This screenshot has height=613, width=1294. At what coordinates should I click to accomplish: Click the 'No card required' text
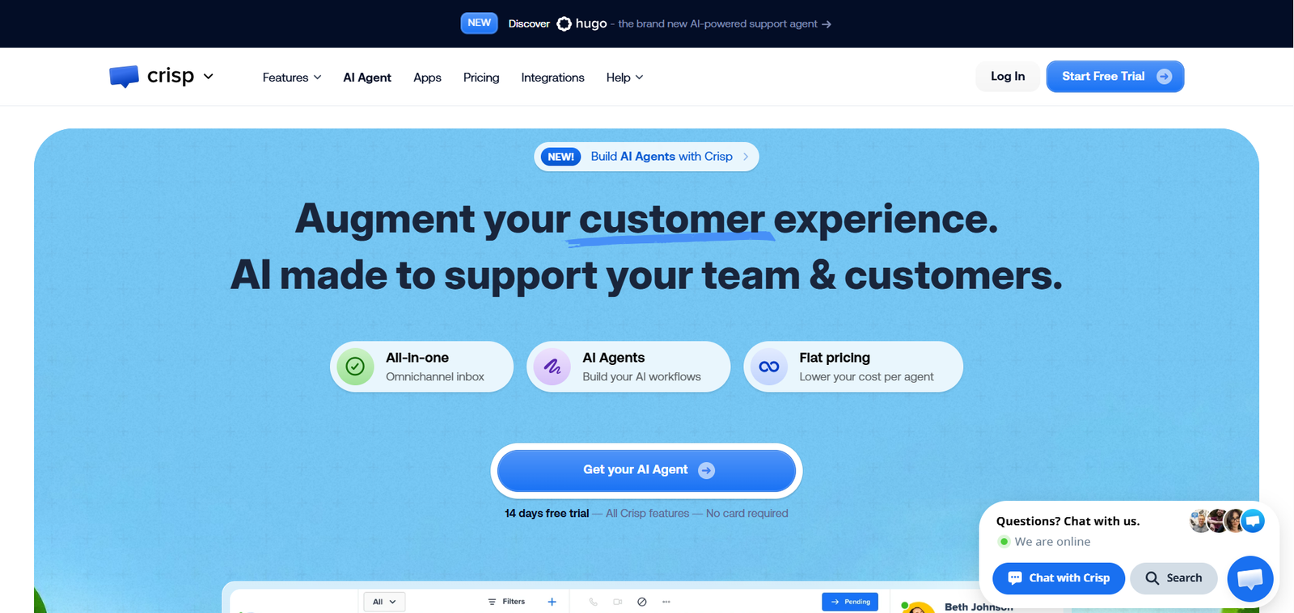pyautogui.click(x=746, y=514)
